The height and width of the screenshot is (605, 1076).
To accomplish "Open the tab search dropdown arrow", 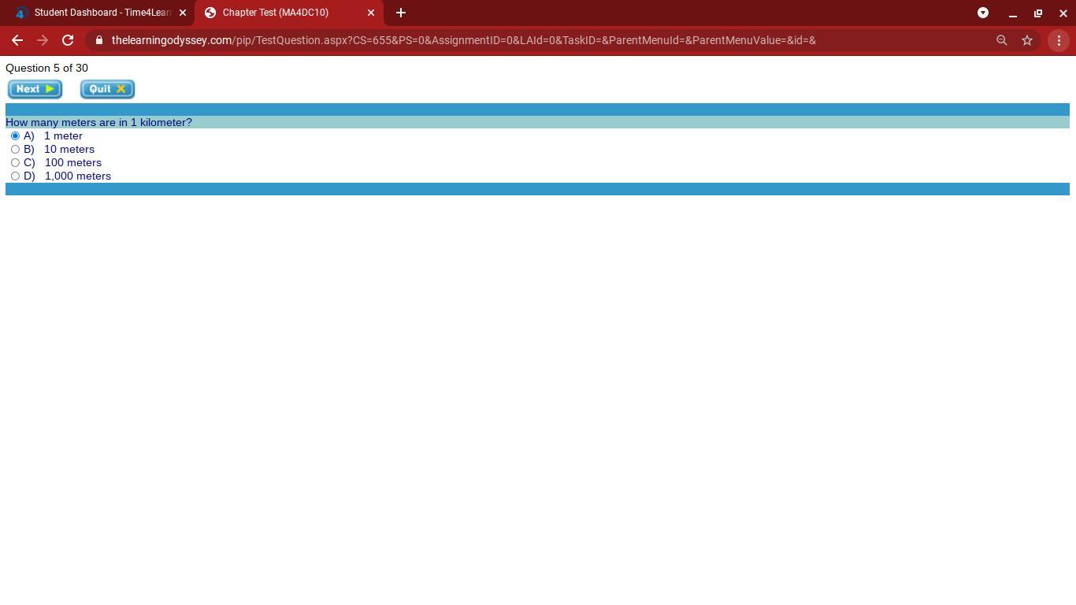I will [983, 13].
